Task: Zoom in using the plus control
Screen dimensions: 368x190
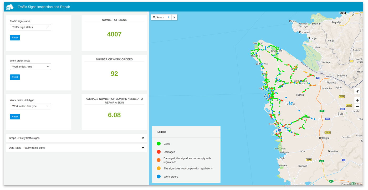Action: 357,100
